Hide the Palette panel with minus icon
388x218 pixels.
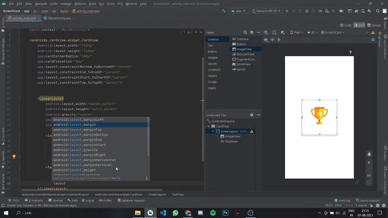tap(258, 32)
